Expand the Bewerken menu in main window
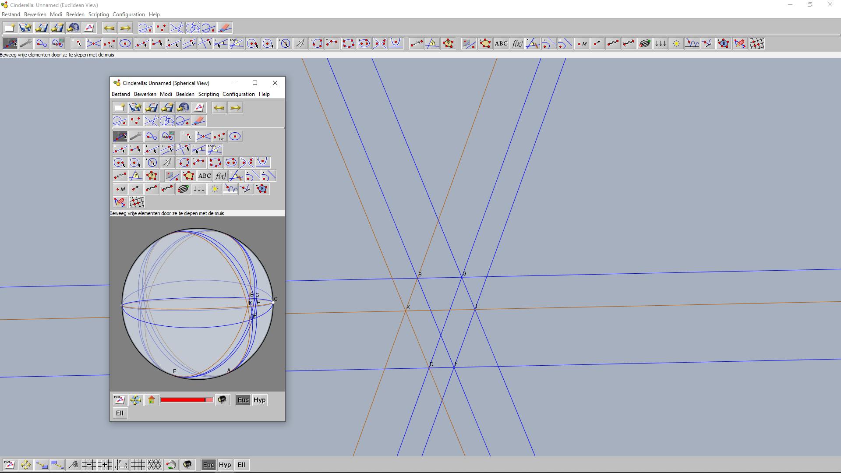 coord(35,14)
